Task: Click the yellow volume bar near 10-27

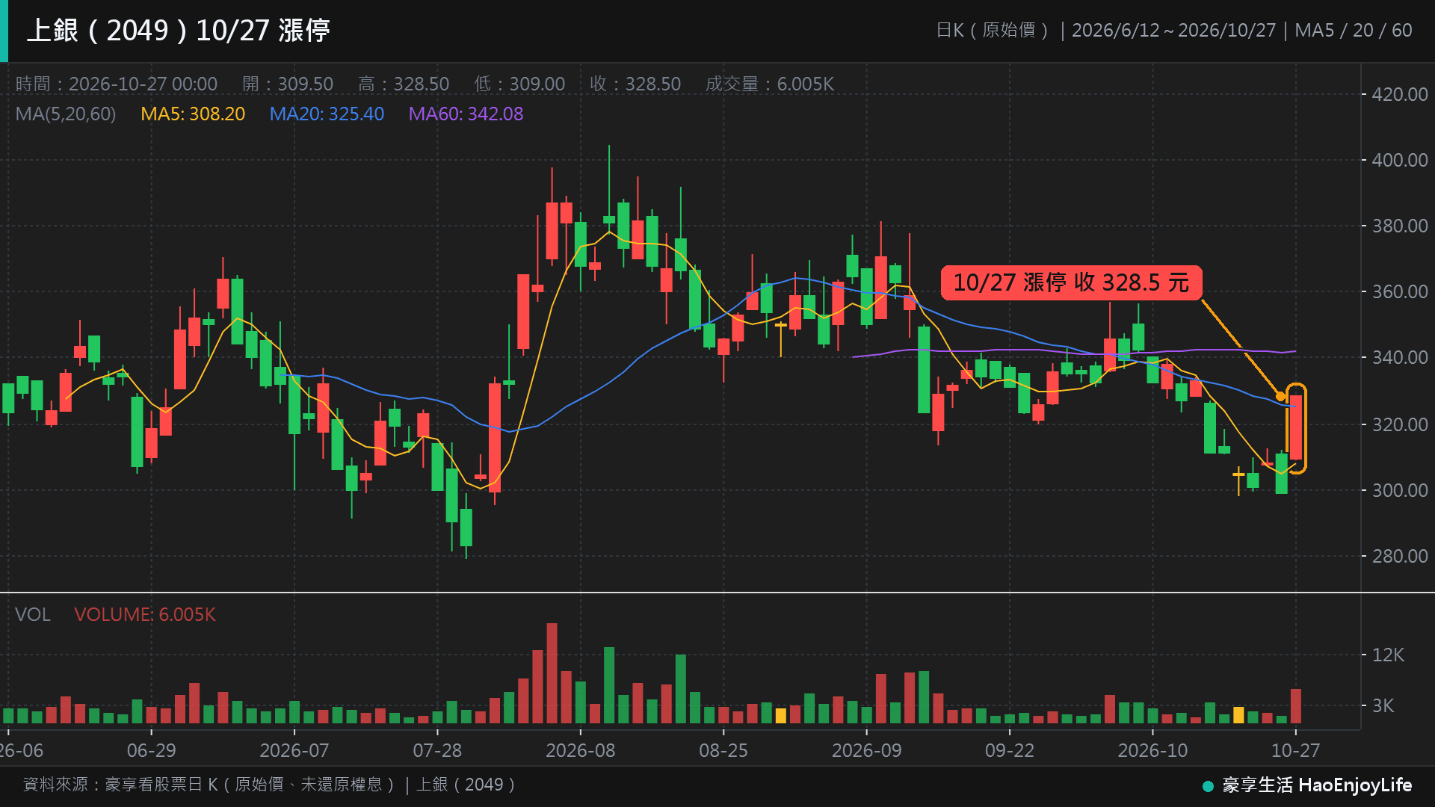Action: pos(1238,715)
